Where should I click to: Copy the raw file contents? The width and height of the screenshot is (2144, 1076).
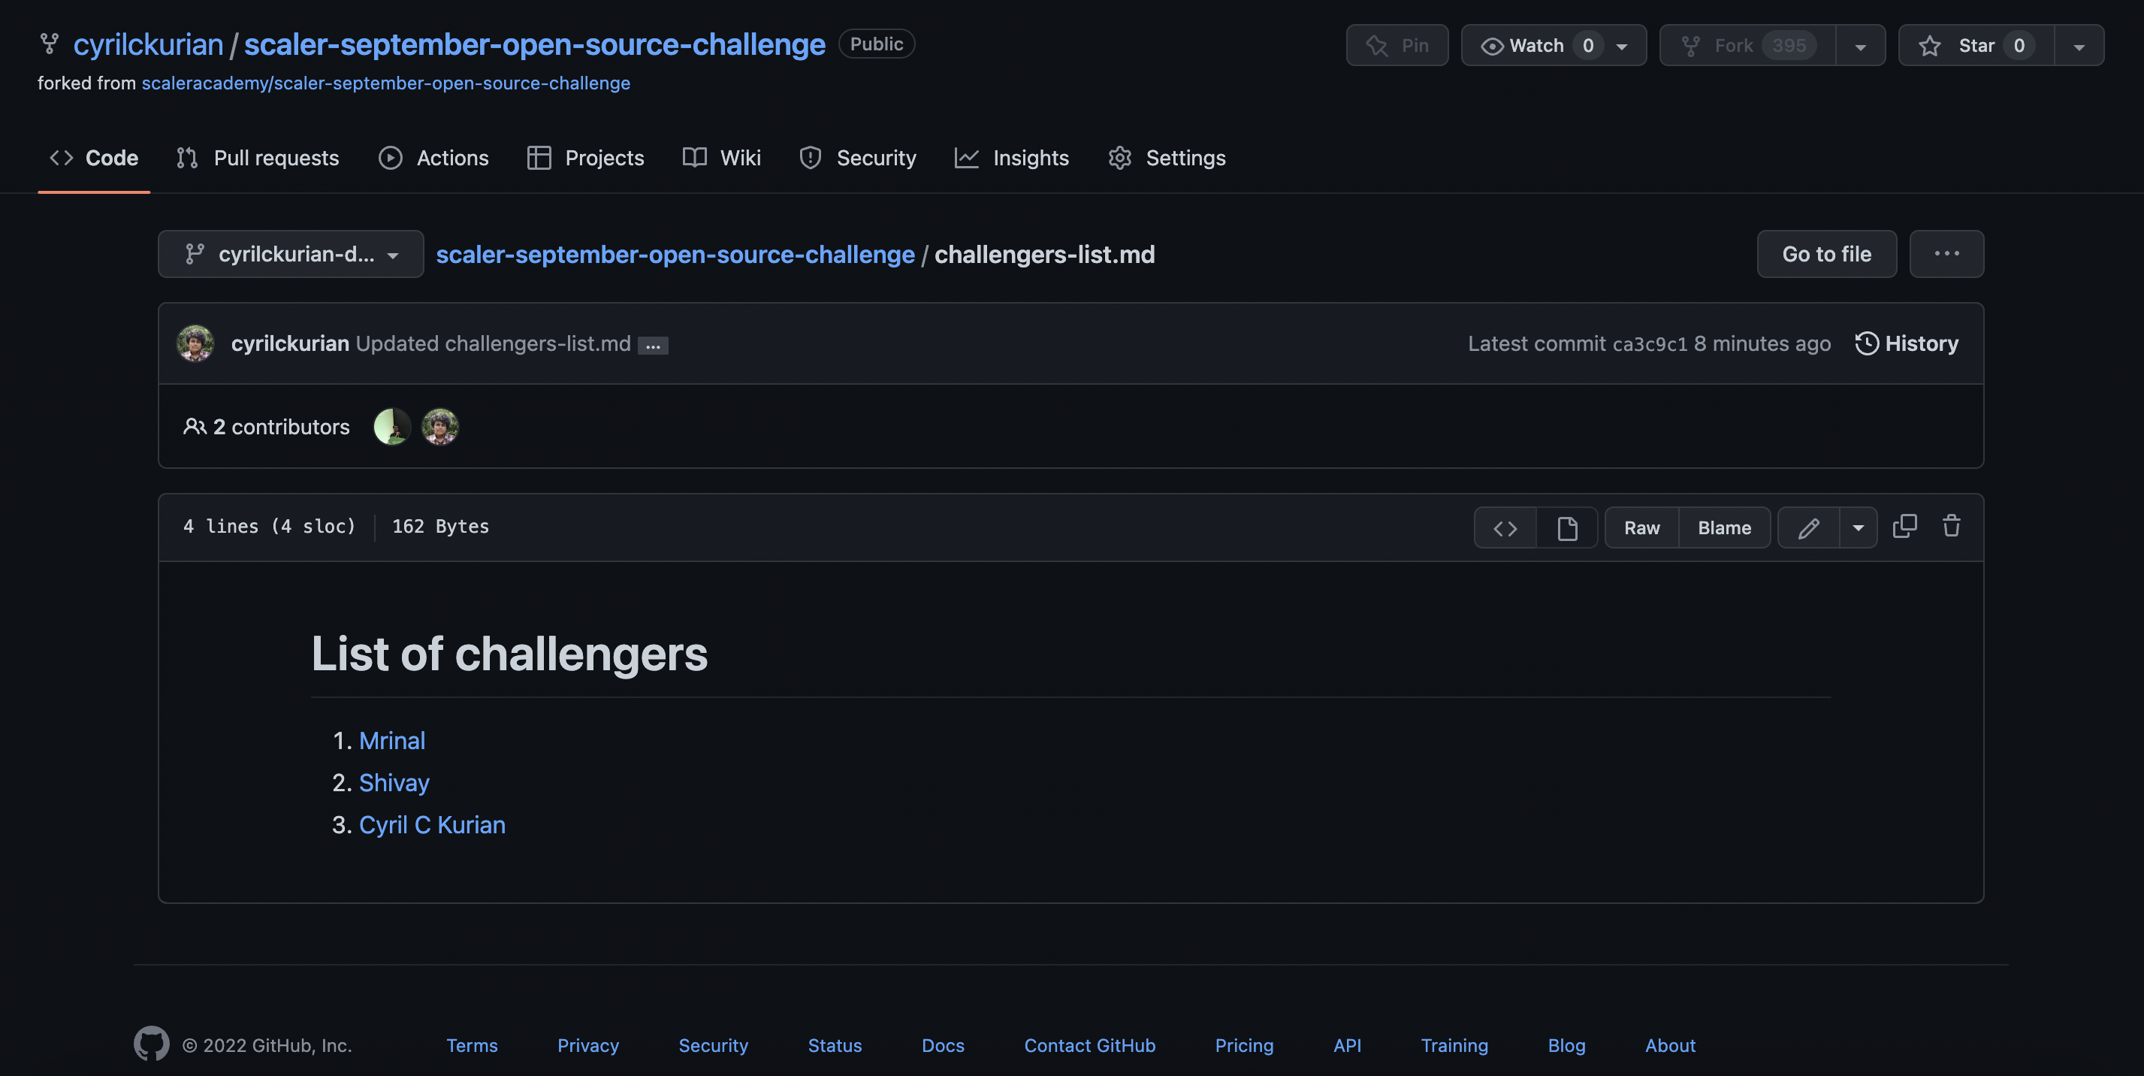coord(1905,526)
